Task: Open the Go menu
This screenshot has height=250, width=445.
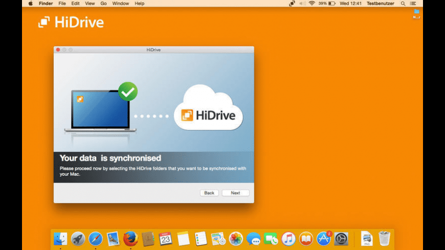Action: click(x=104, y=4)
